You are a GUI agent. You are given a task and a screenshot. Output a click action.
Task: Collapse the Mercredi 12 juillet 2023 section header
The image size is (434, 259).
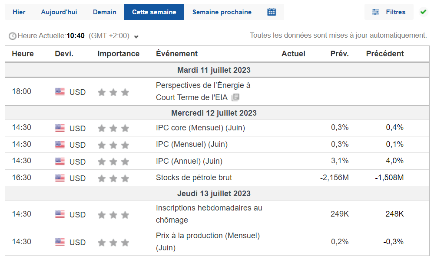point(217,113)
